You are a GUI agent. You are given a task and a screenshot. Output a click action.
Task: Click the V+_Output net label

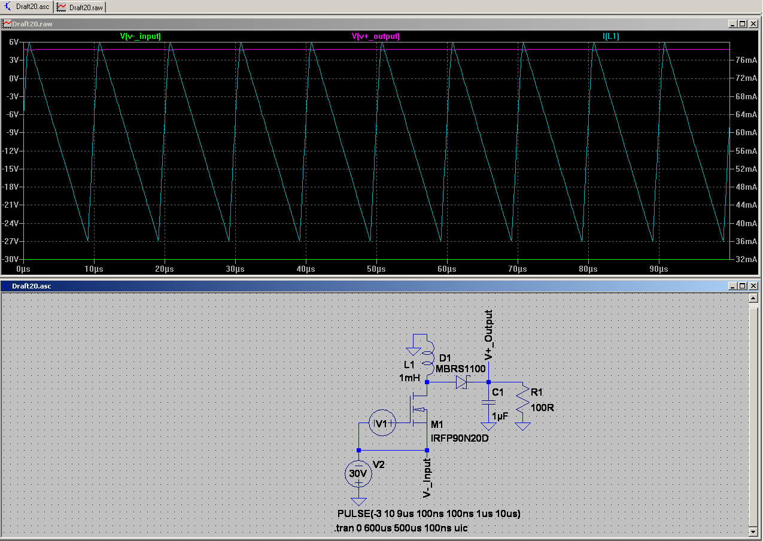click(x=489, y=335)
